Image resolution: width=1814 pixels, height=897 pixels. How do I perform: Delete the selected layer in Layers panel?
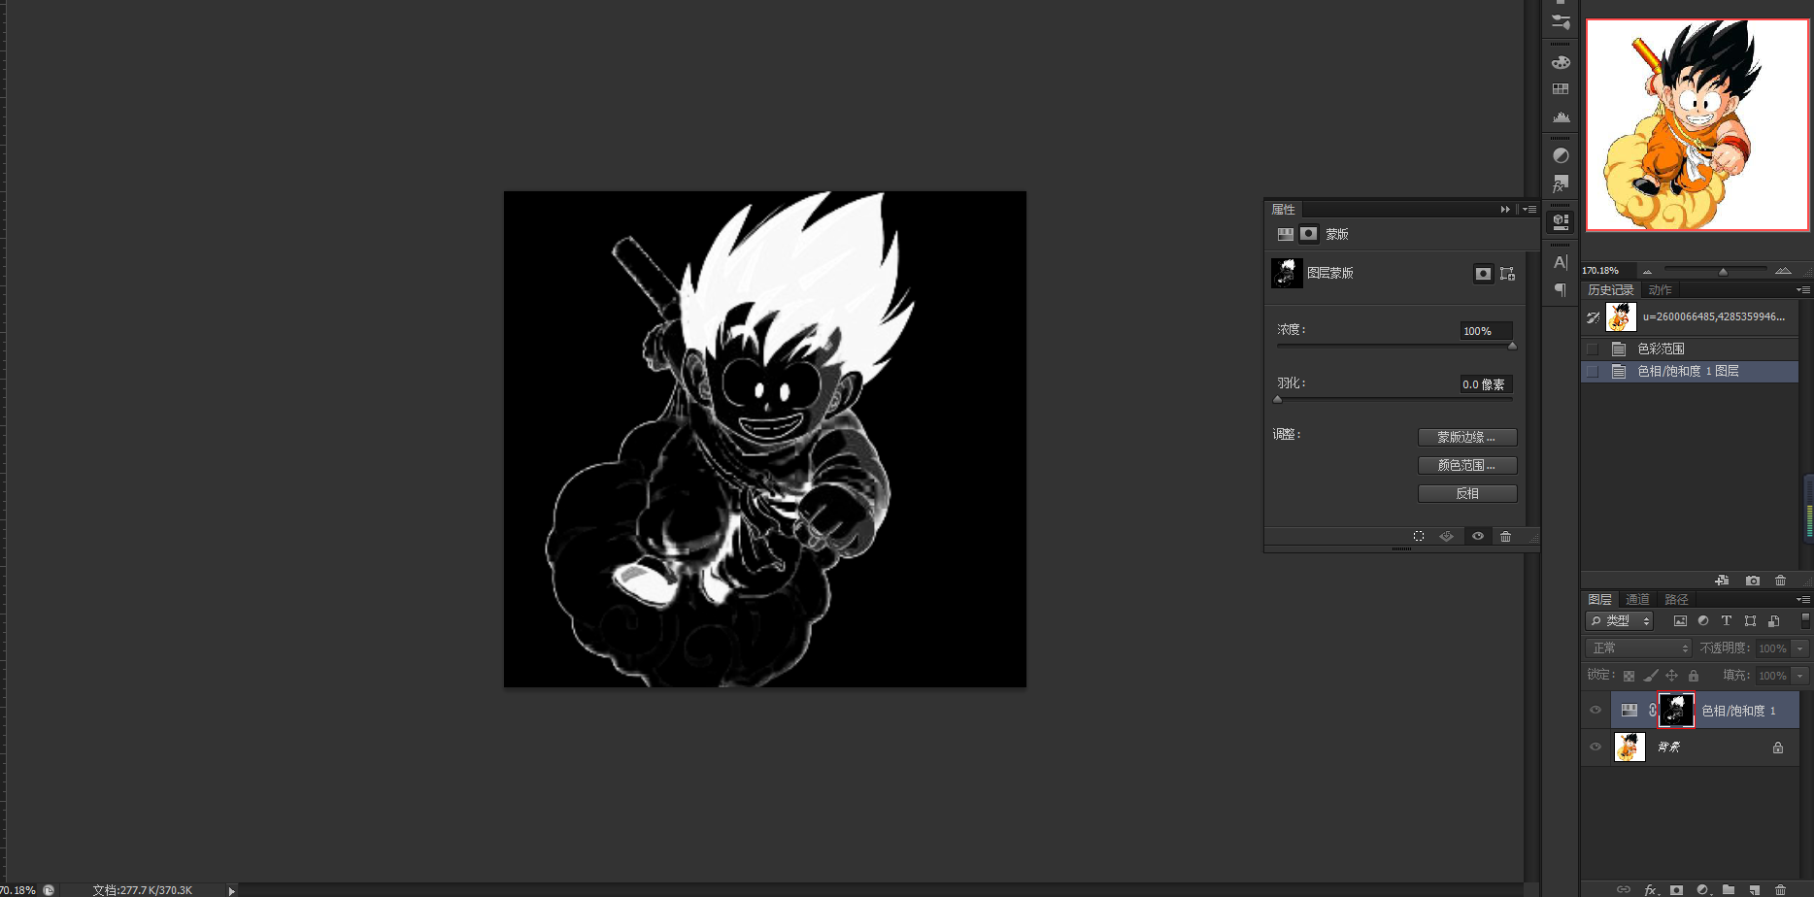coord(1780,889)
